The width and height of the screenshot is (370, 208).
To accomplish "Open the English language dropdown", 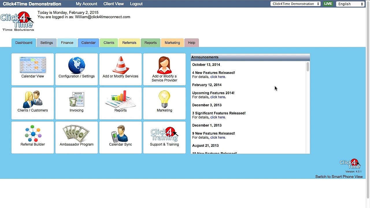I will [x=350, y=4].
